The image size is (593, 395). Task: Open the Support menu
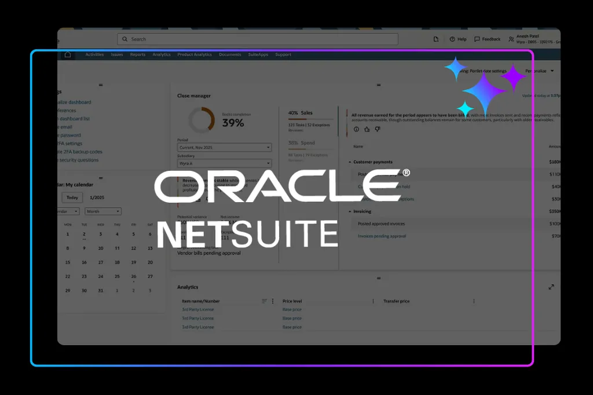click(x=283, y=54)
